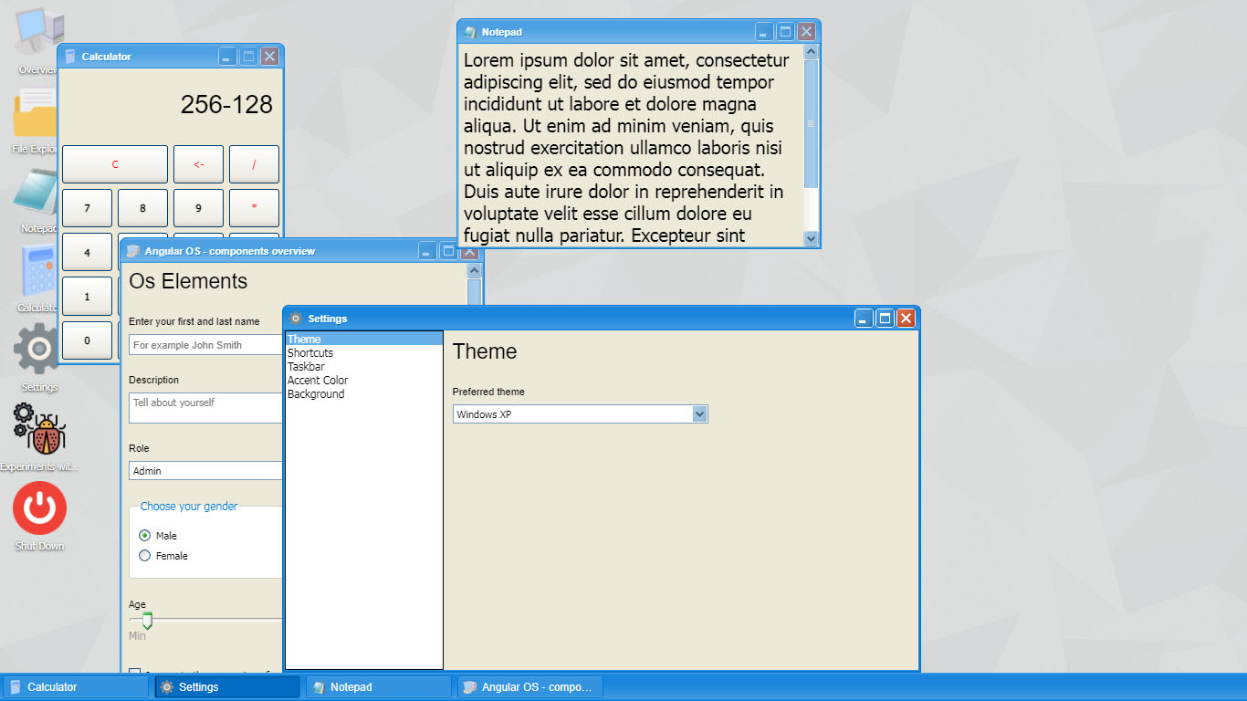Open the Overview desktop icon
This screenshot has height=701, width=1247.
37,27
